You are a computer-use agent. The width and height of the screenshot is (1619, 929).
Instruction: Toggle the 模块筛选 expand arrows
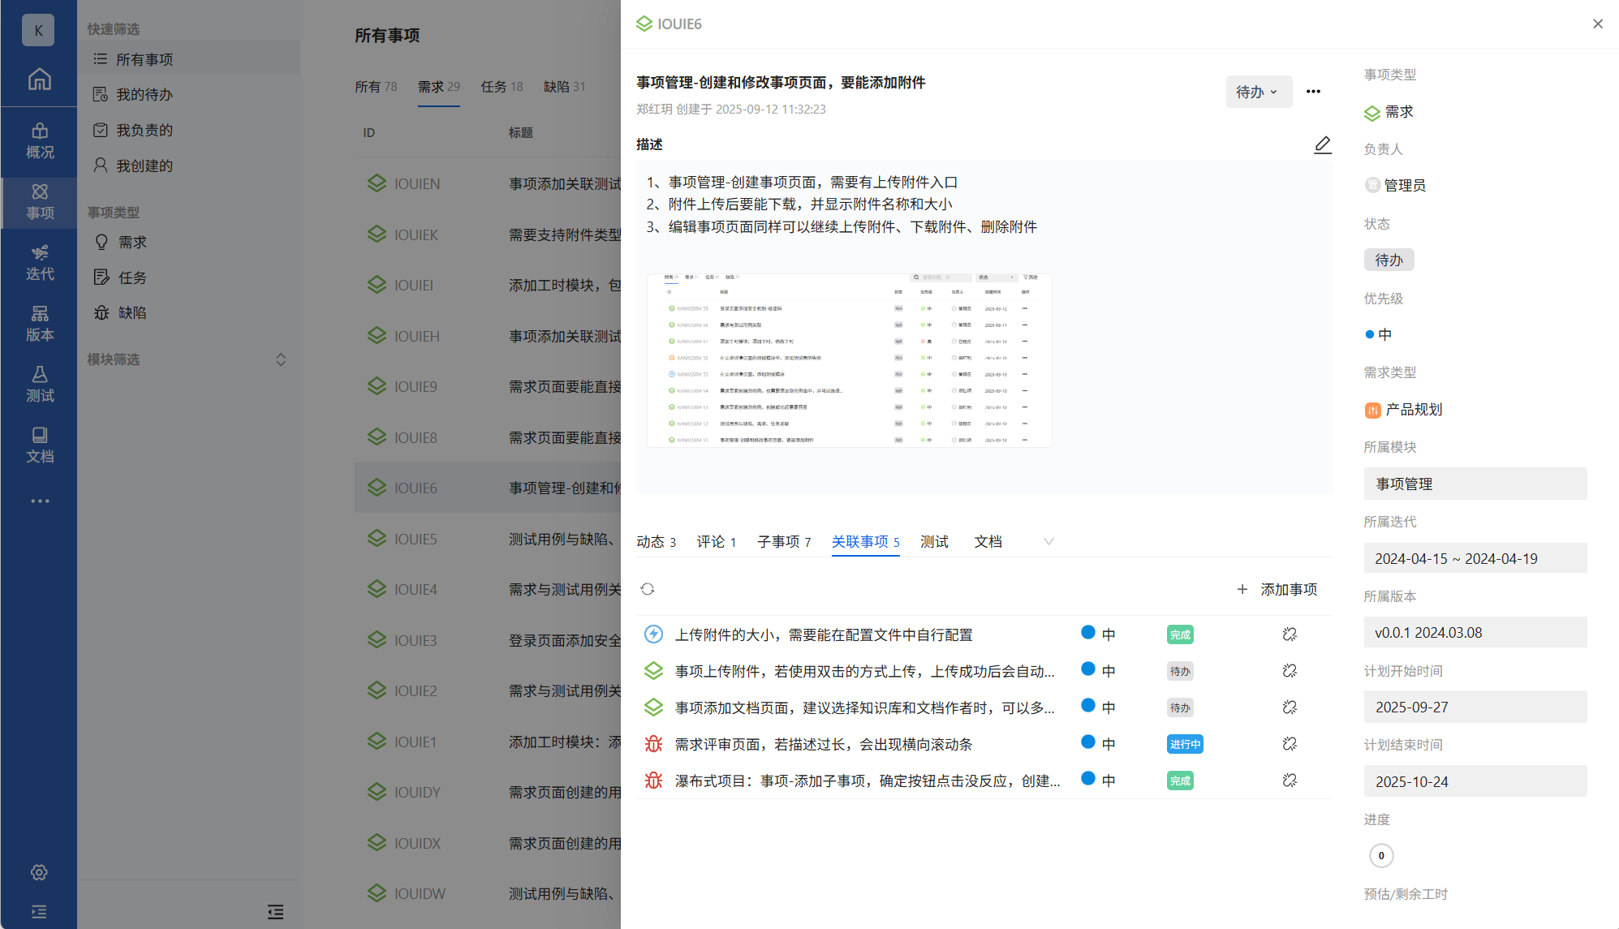click(281, 359)
